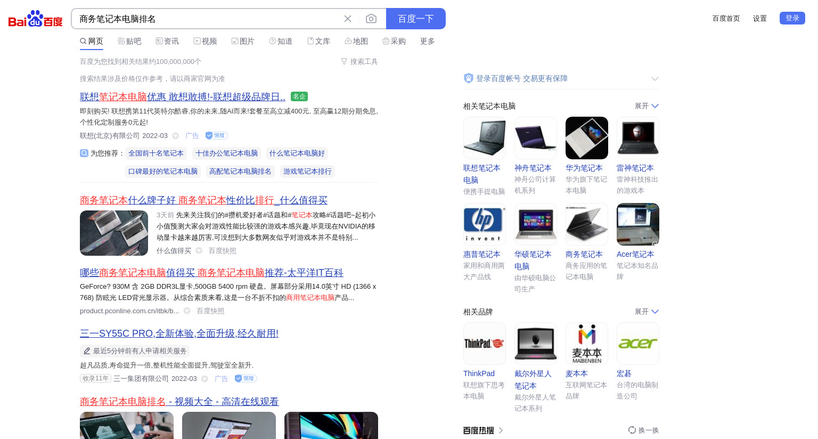Open the 文库 tab
The height and width of the screenshot is (439, 818).
click(318, 41)
